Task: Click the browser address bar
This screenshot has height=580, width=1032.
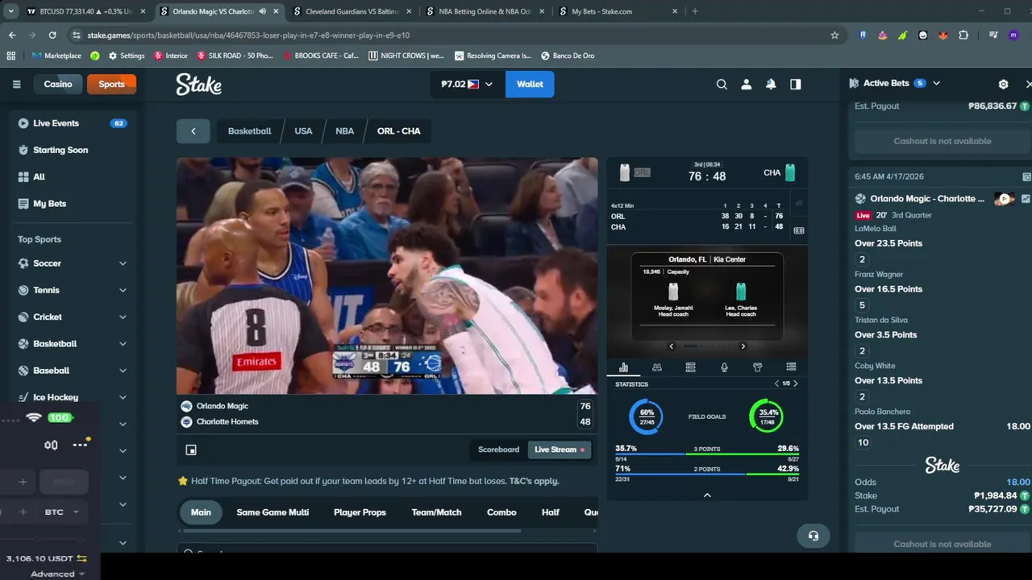Action: tap(451, 35)
